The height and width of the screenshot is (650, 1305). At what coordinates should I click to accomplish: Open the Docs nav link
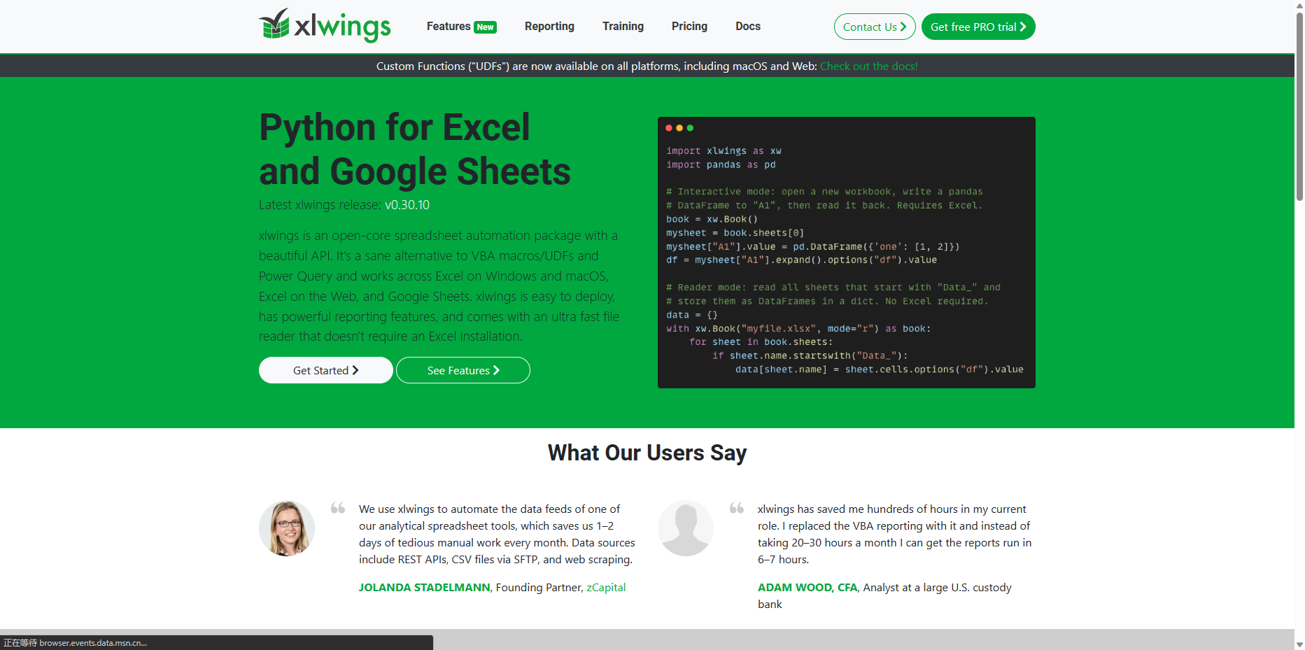point(747,27)
